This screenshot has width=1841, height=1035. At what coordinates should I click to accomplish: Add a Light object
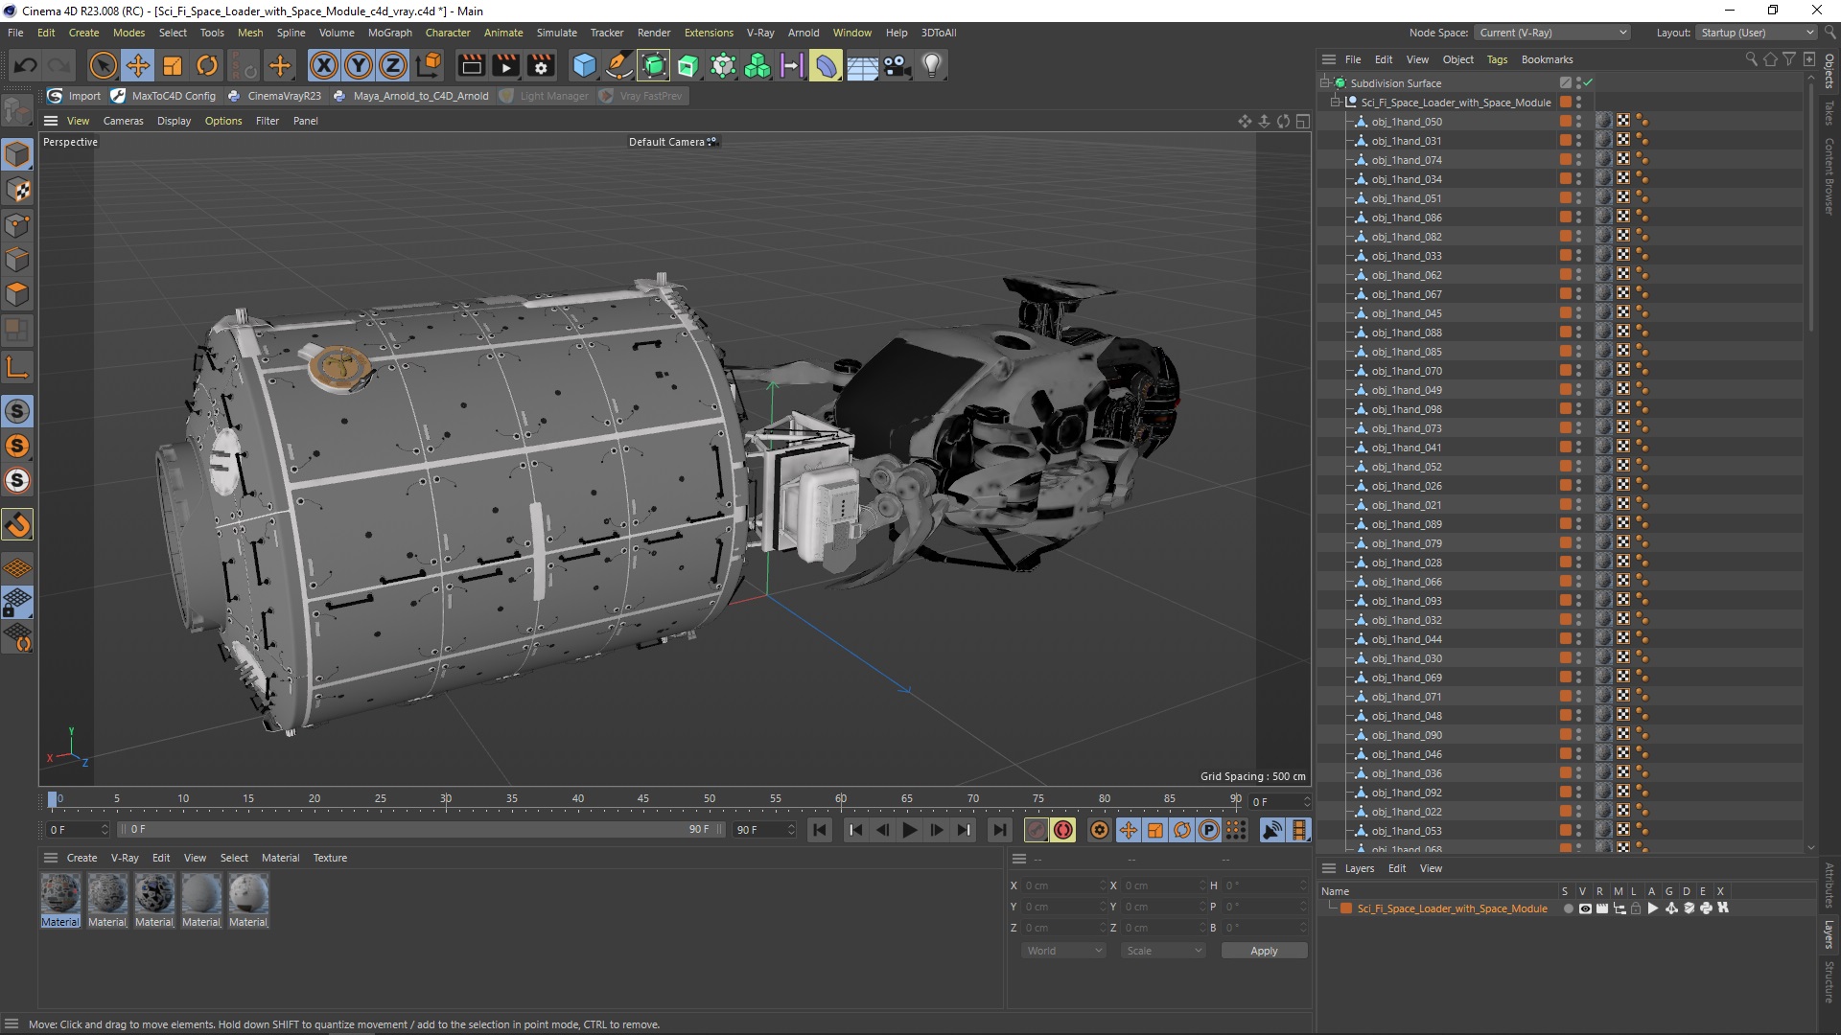pos(931,65)
